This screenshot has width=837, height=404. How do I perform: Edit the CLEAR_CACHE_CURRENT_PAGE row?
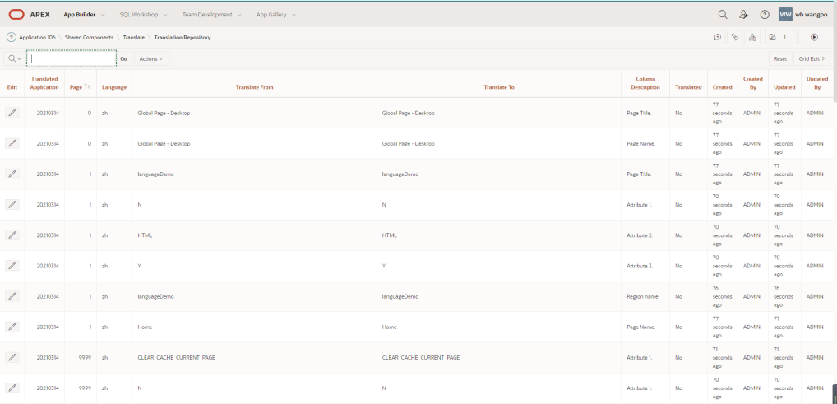click(12, 357)
